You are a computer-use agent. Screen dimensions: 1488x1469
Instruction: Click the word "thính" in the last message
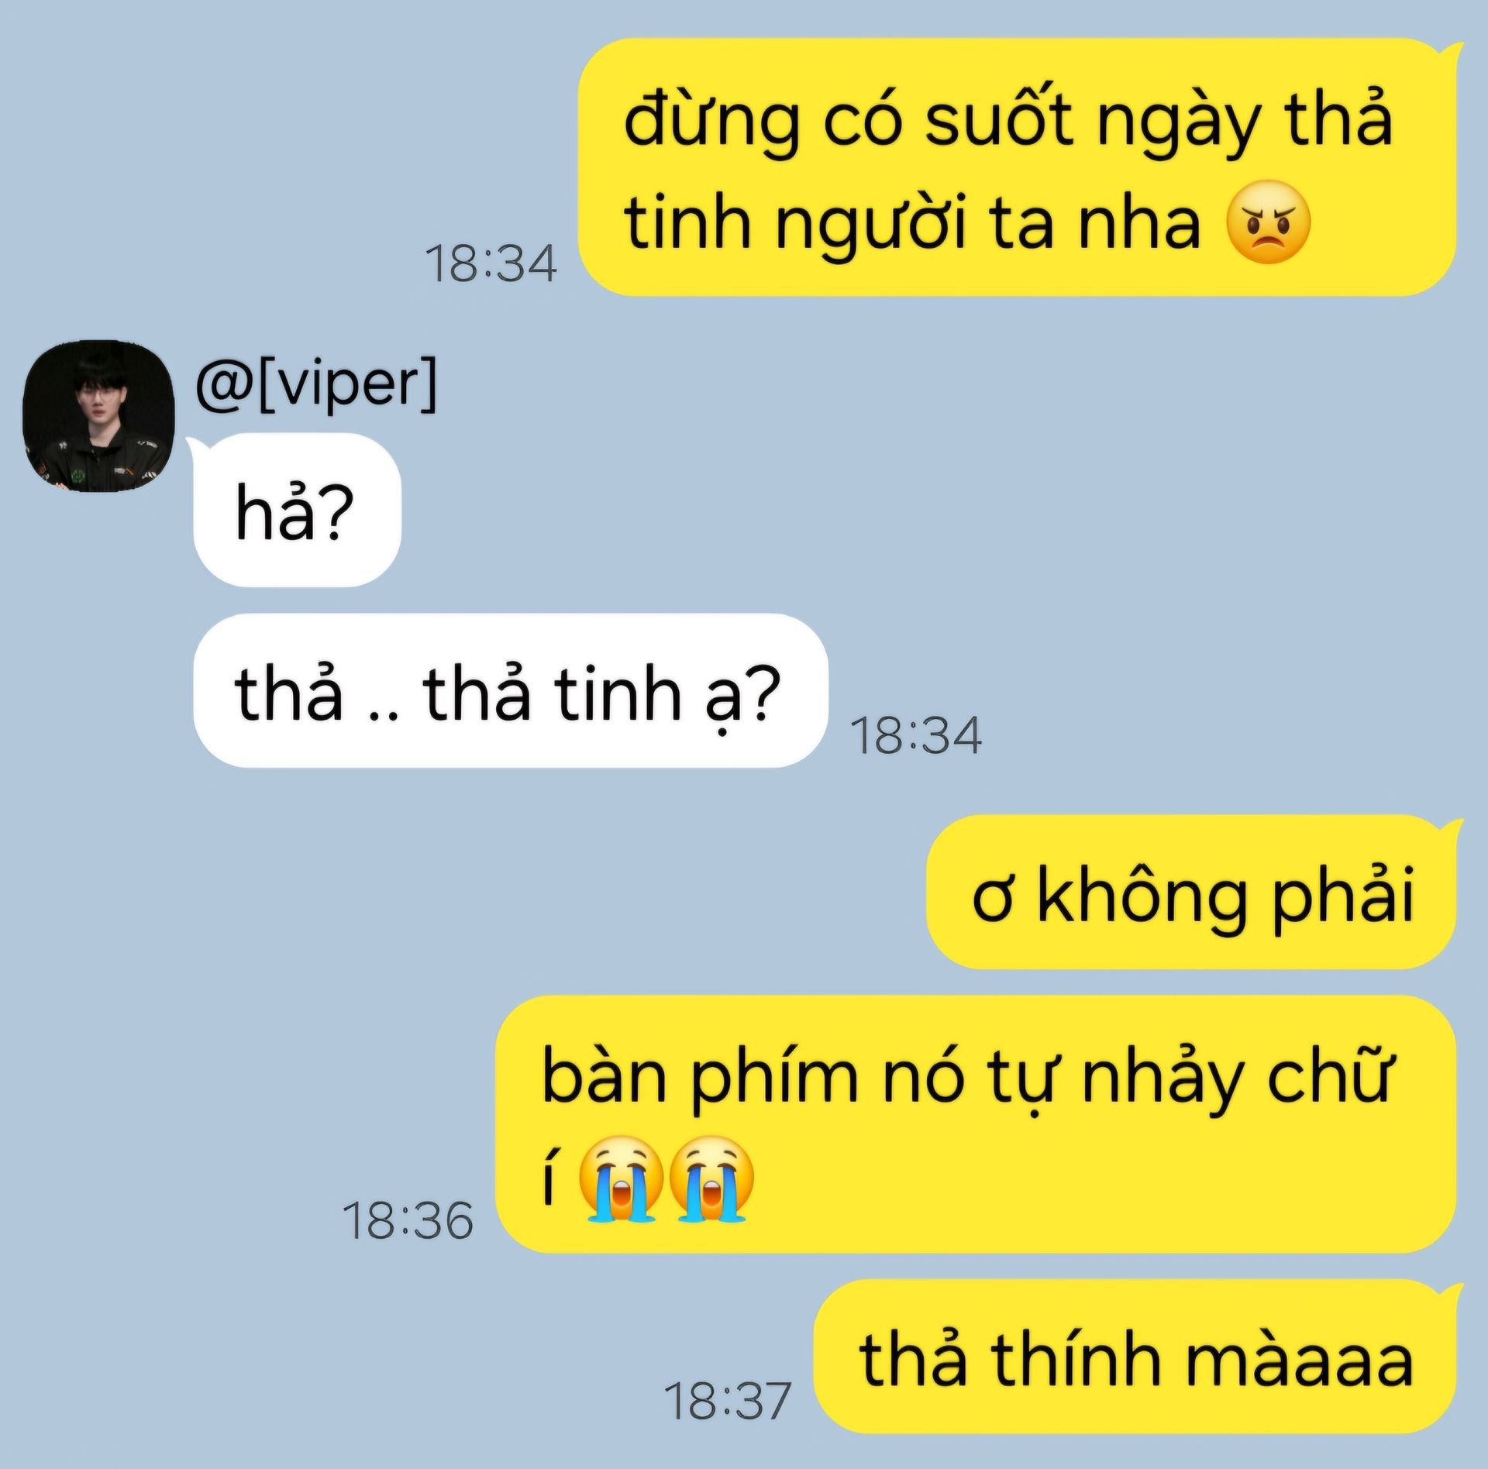pyautogui.click(x=1076, y=1359)
